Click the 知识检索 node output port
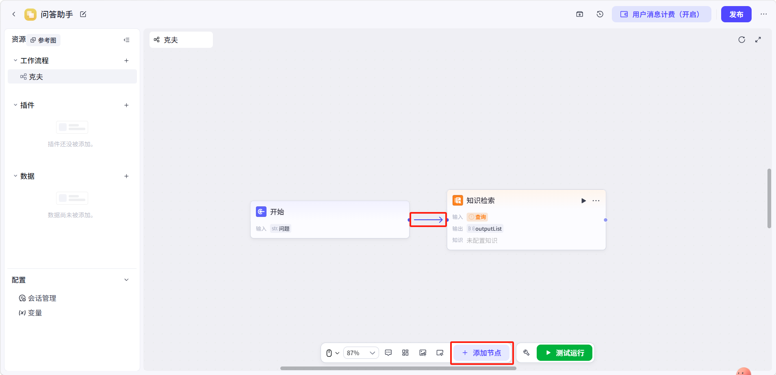The width and height of the screenshot is (776, 375). coord(605,220)
